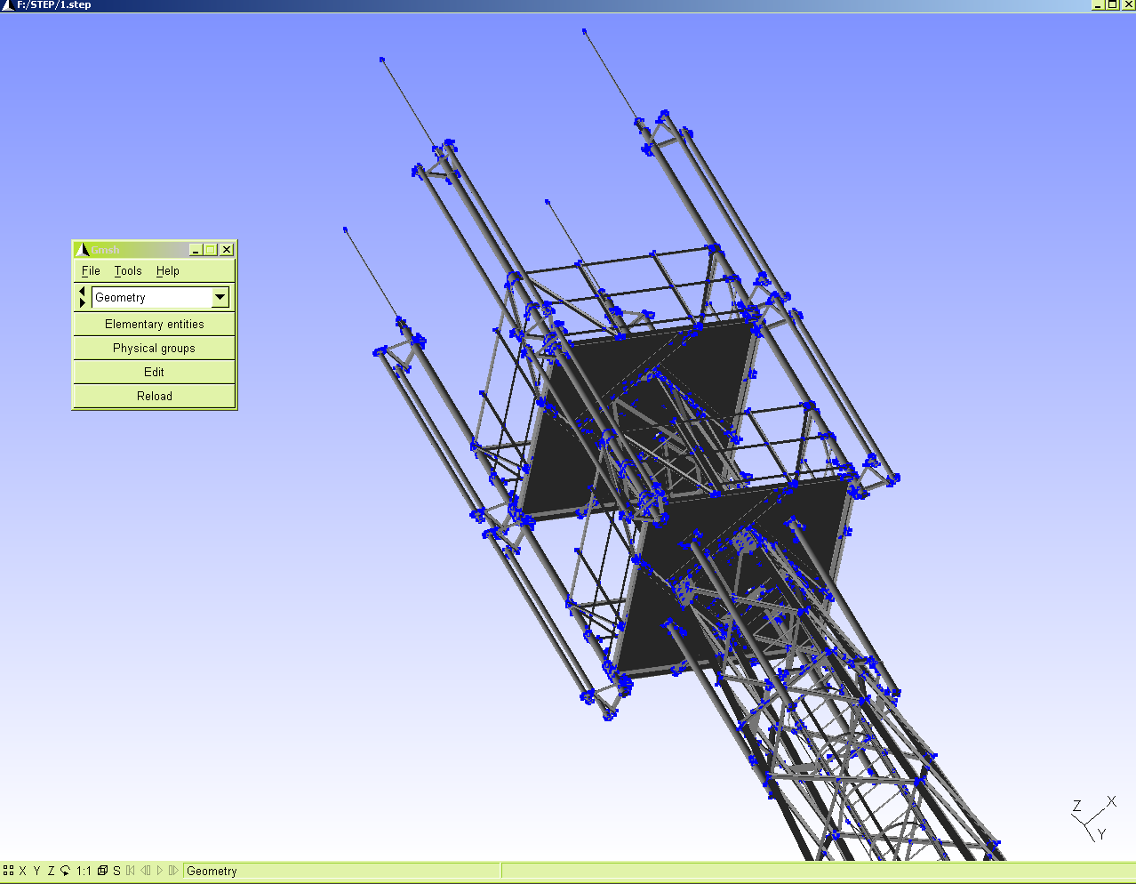
Task: Click the XYZ axes indicator in viewport
Action: click(x=1093, y=818)
